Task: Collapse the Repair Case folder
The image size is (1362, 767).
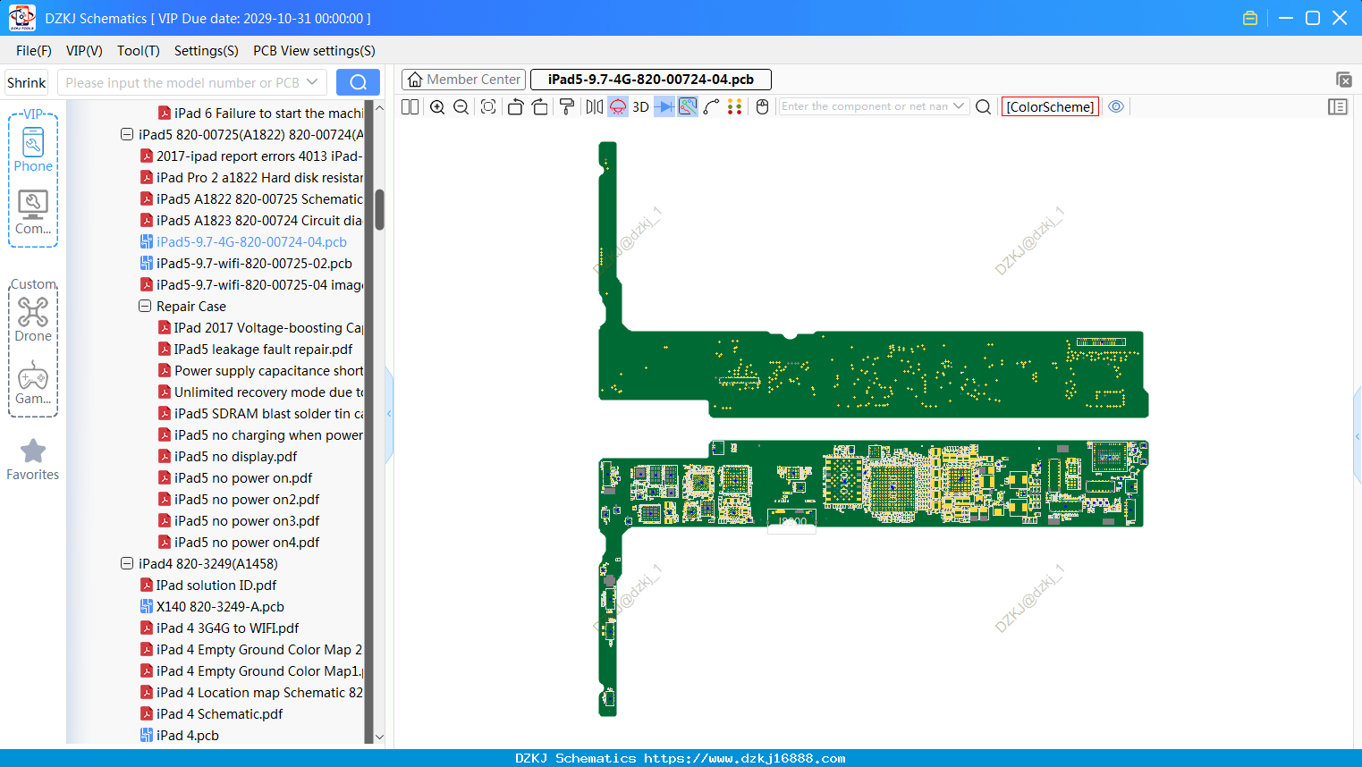Action: pos(145,307)
